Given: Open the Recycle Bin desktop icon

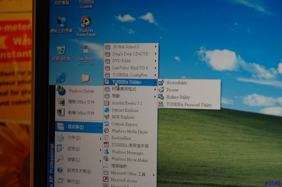Looking at the screenshot, I should click(61, 53).
